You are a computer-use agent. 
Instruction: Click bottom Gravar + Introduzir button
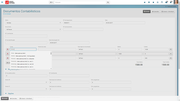[x=26, y=98]
